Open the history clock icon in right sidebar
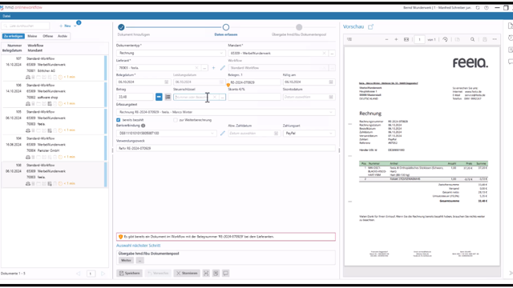 point(510,38)
